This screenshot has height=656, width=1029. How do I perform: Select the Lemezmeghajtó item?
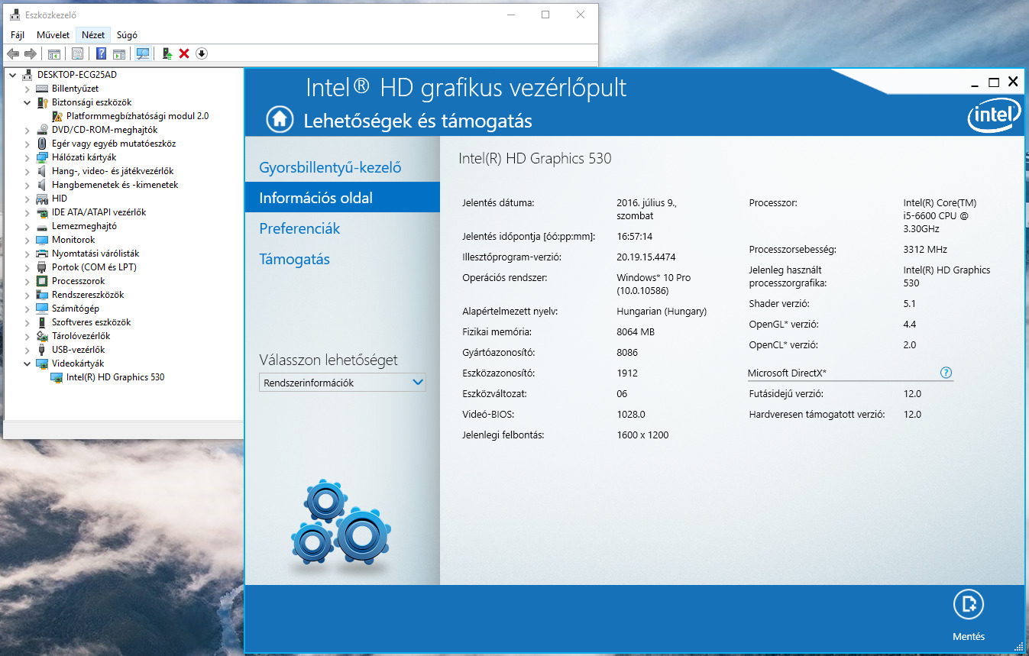click(x=84, y=226)
